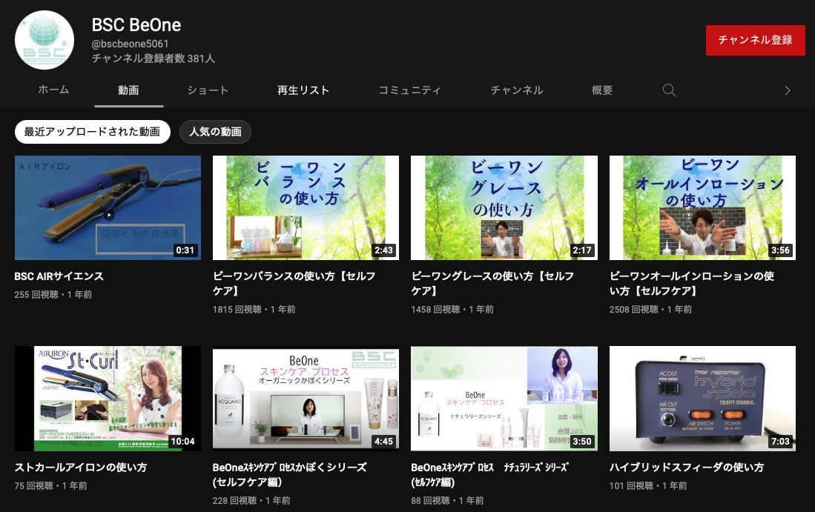
Task: Toggle the 人気の動画 filter chip
Action: click(x=215, y=132)
